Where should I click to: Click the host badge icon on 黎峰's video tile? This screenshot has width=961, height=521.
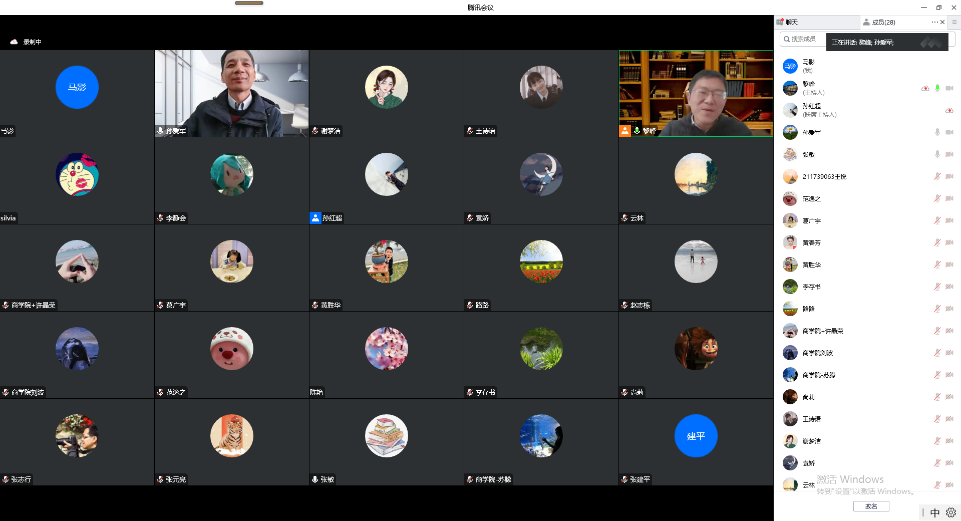(x=625, y=131)
